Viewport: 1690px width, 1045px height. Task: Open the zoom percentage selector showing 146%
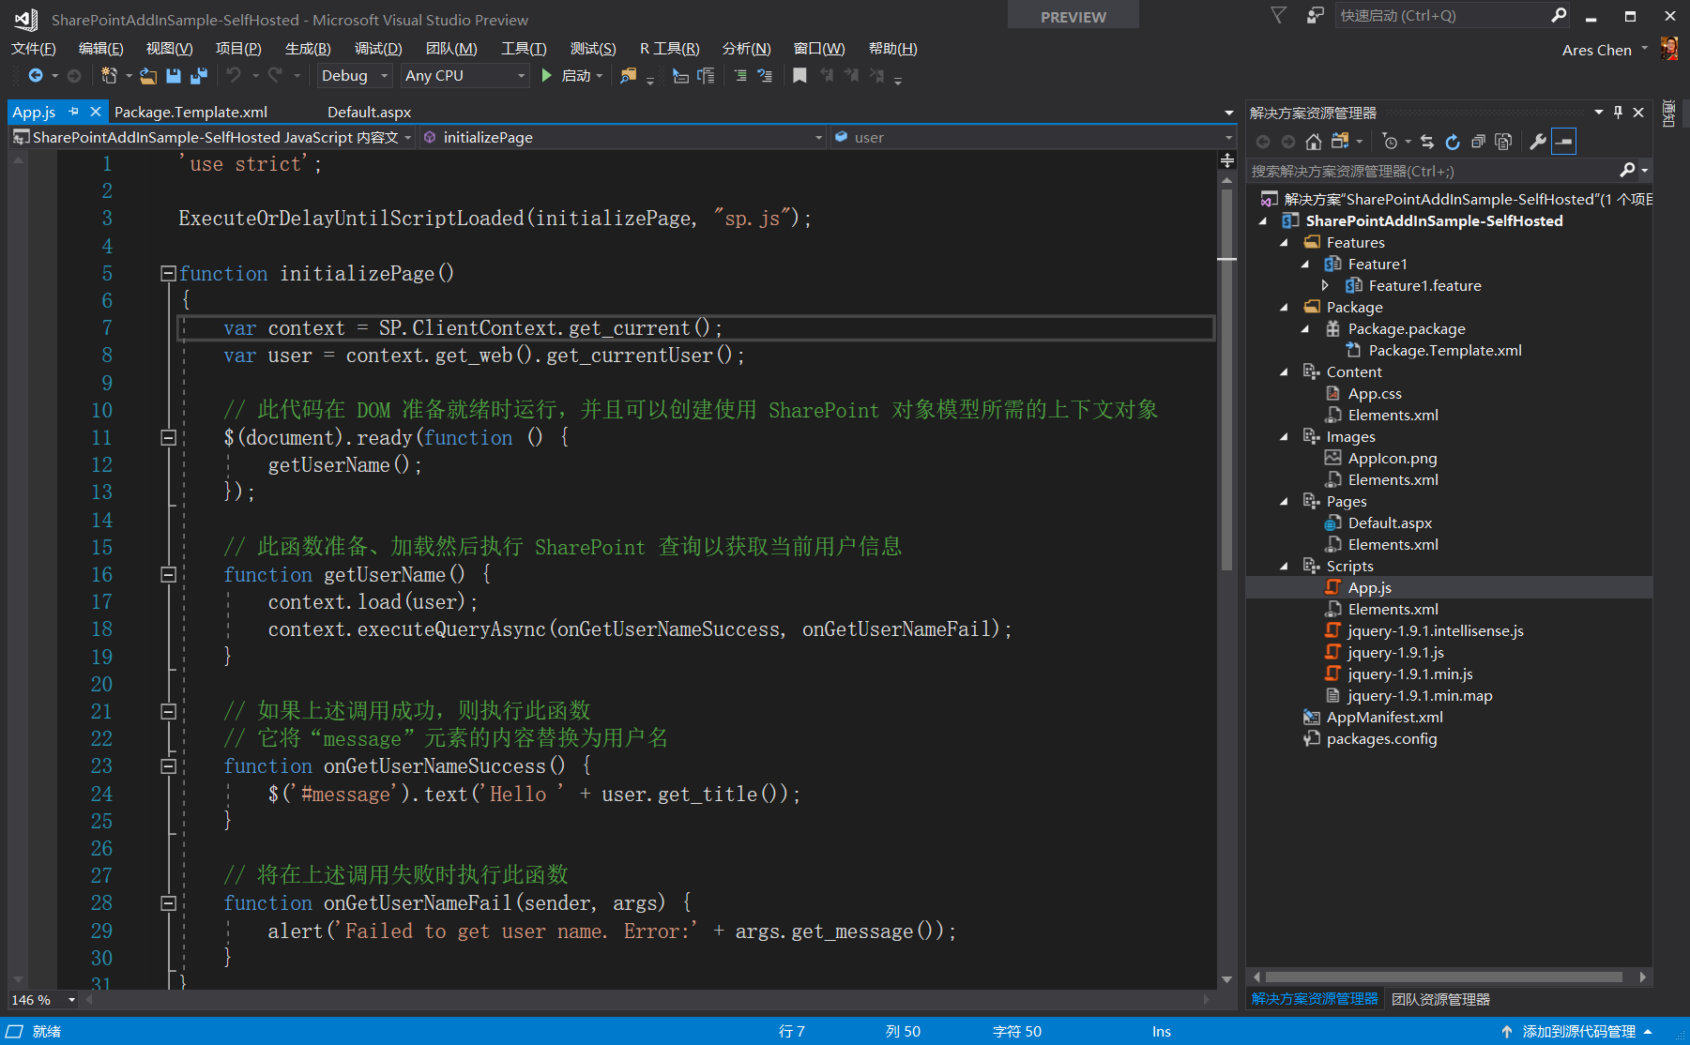pyautogui.click(x=41, y=1000)
